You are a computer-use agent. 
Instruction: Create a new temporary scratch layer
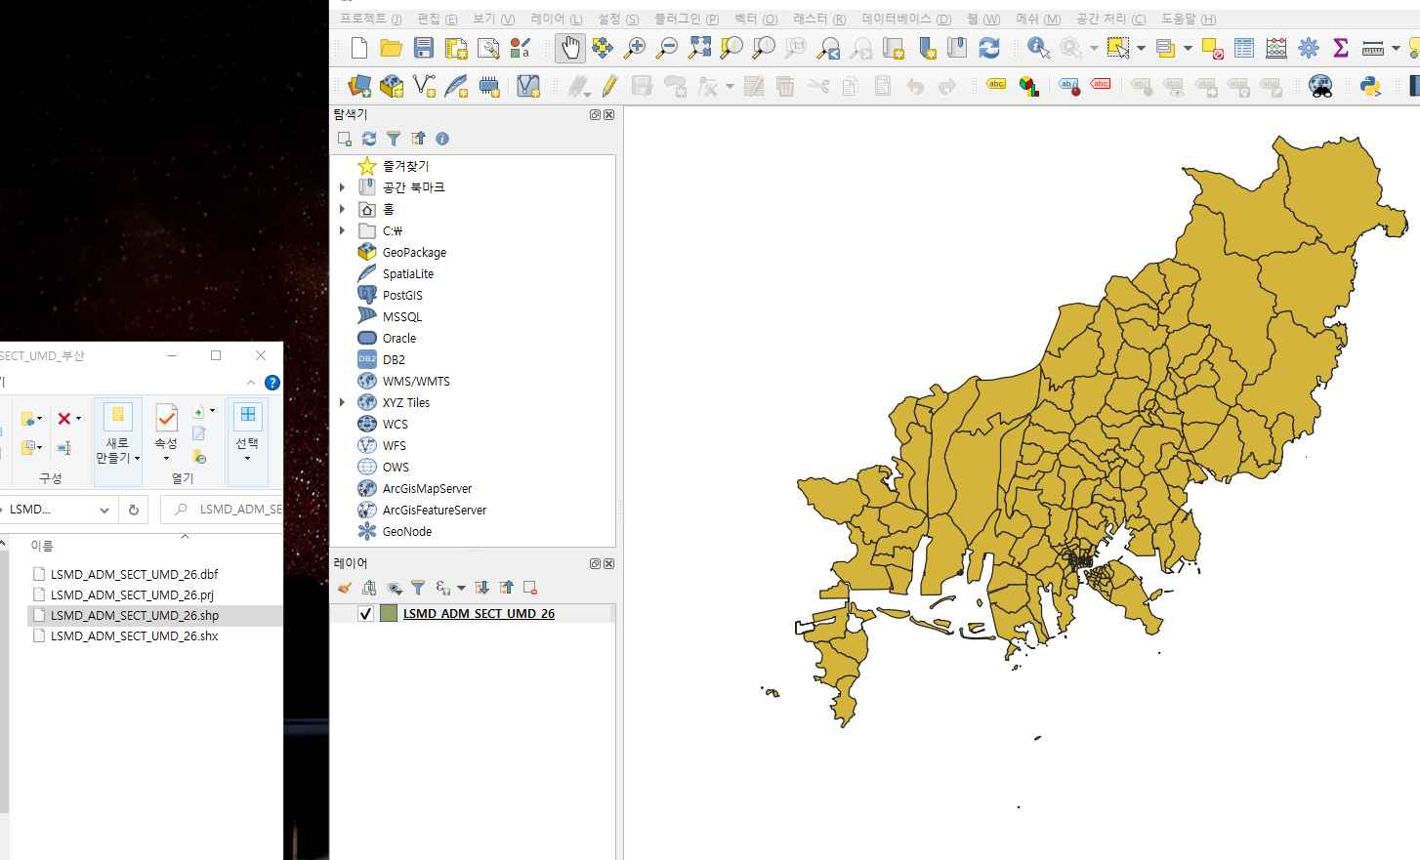coord(489,86)
